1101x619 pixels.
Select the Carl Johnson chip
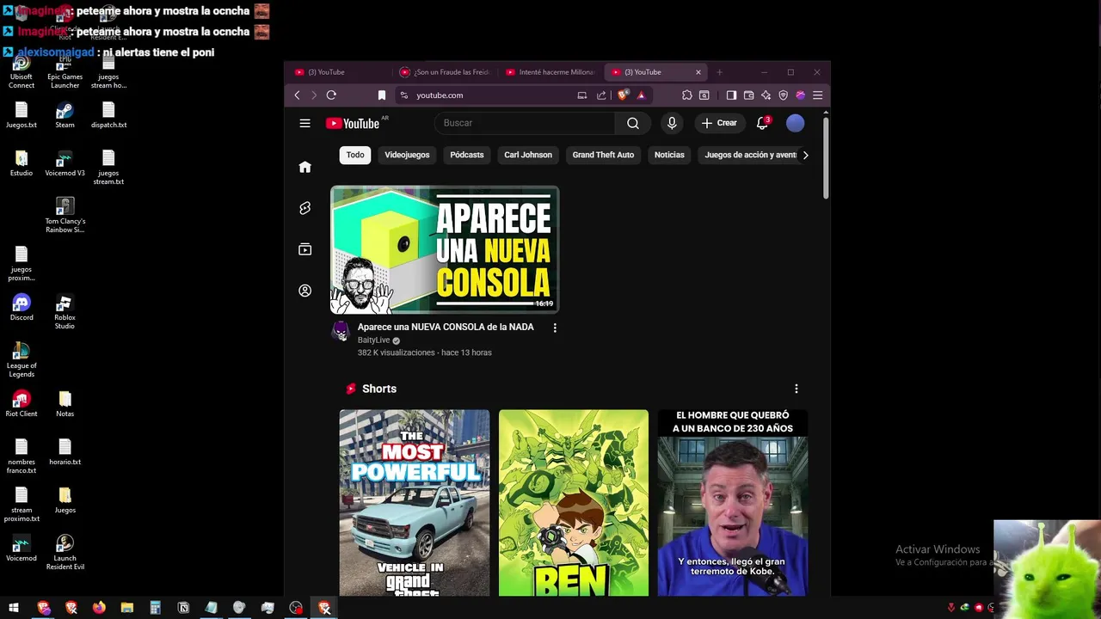coord(528,155)
